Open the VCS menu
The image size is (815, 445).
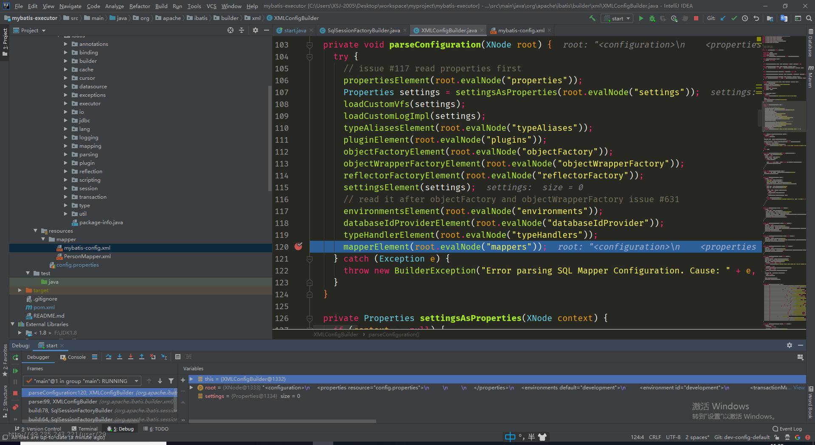point(211,6)
